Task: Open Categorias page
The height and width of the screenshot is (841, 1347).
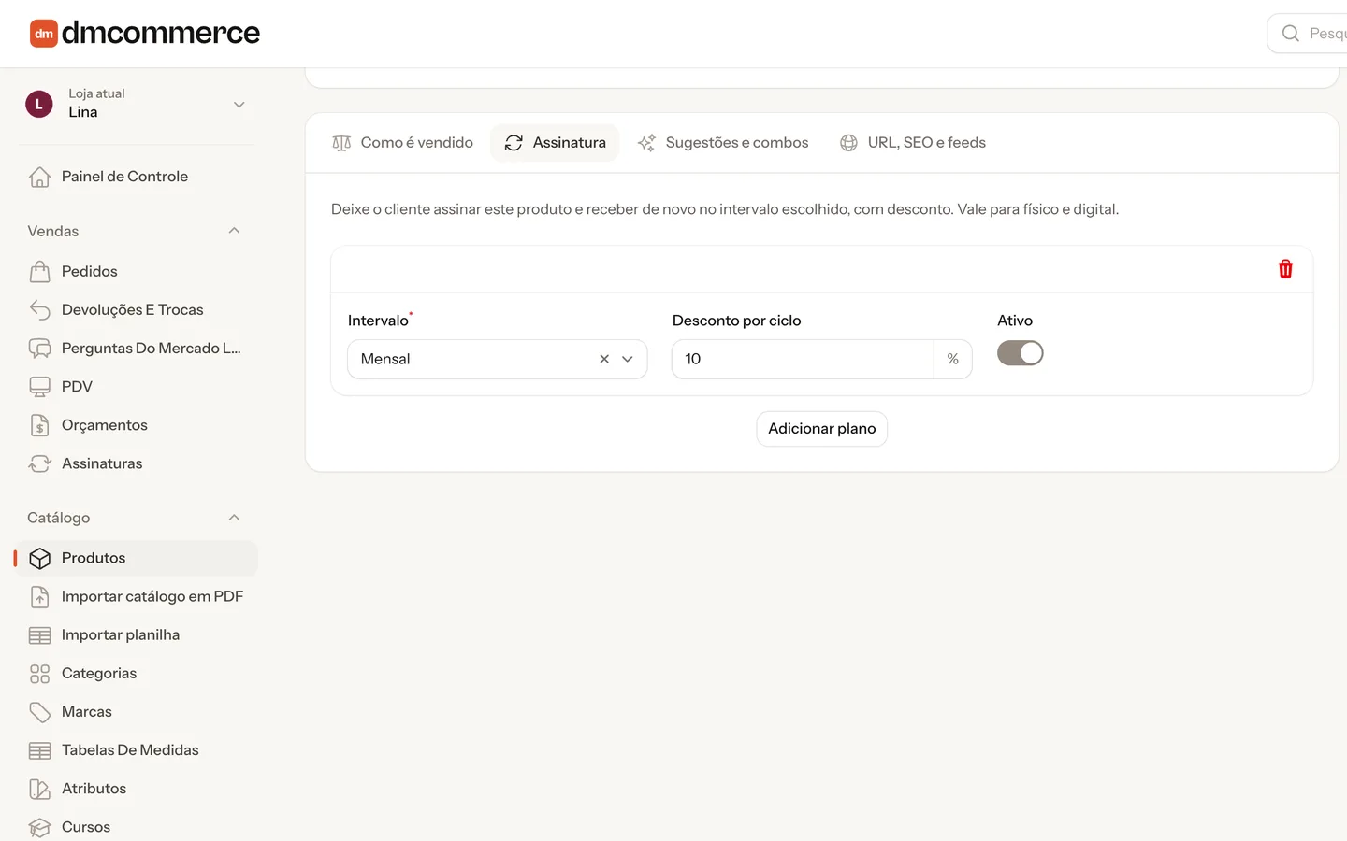Action: coord(137,674)
